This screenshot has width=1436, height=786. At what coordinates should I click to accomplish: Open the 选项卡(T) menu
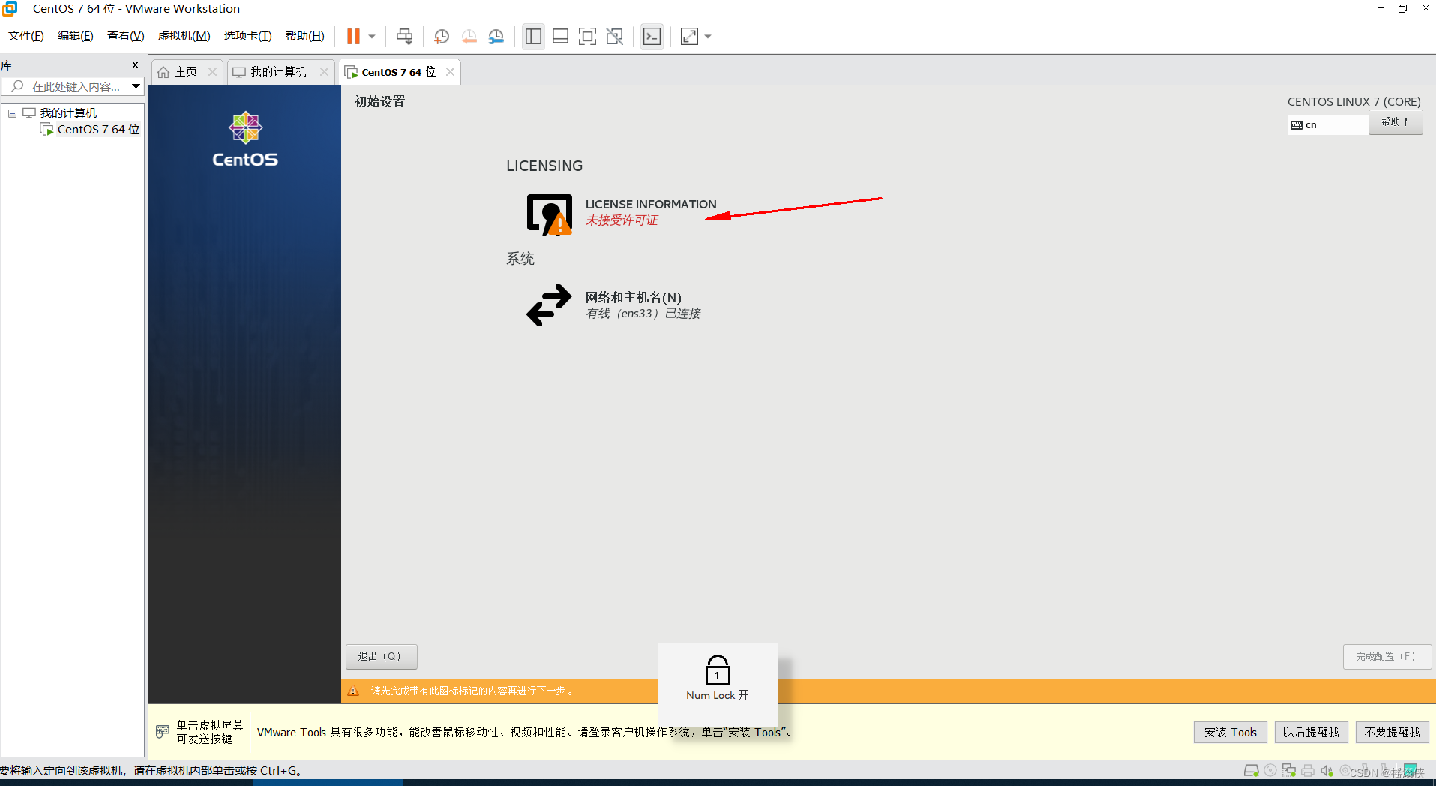(247, 36)
